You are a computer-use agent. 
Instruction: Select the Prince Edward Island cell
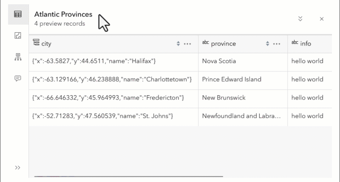click(232, 80)
